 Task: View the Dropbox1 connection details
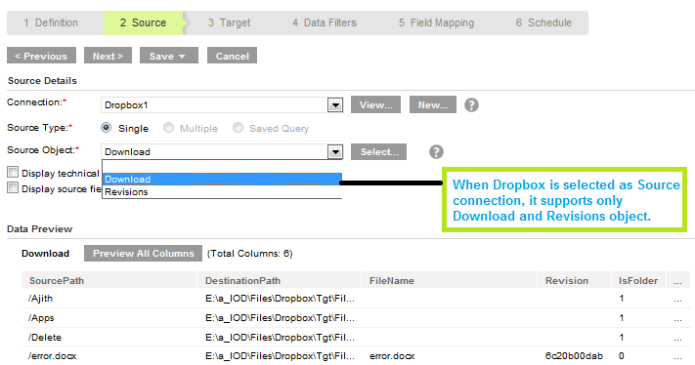[376, 104]
